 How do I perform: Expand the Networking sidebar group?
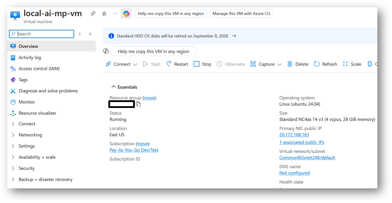13,135
